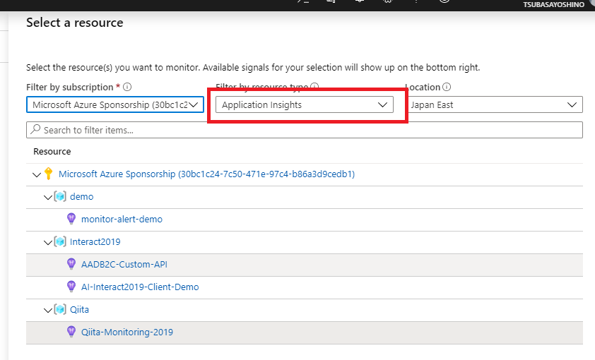Click the Search to filter items field
Viewport: 595px width, 360px height.
305,130
